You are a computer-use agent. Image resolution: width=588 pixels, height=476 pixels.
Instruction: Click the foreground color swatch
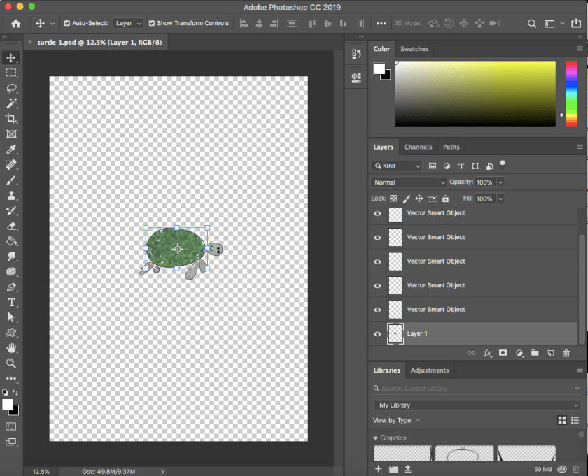click(x=7, y=404)
